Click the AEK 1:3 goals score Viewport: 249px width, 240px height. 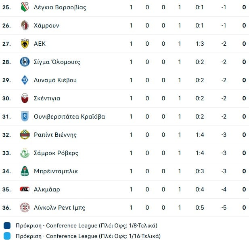click(x=199, y=44)
